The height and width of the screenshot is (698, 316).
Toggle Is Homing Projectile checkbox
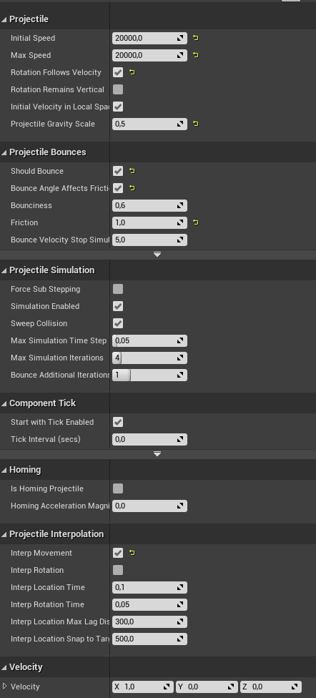[x=118, y=488]
